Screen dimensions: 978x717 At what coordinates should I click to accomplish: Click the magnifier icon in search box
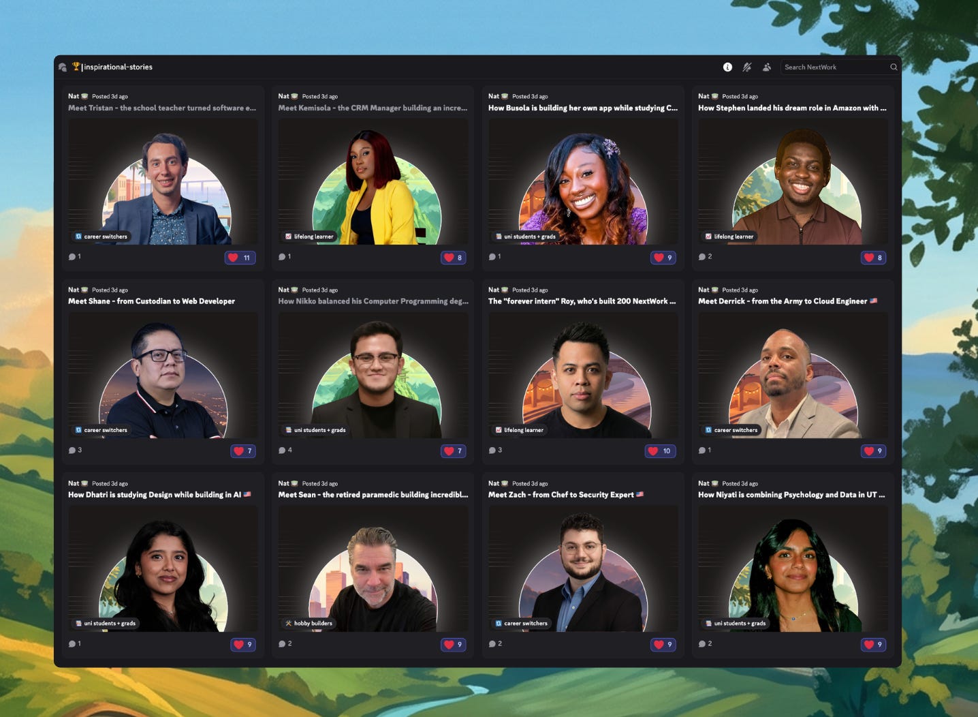pyautogui.click(x=894, y=67)
